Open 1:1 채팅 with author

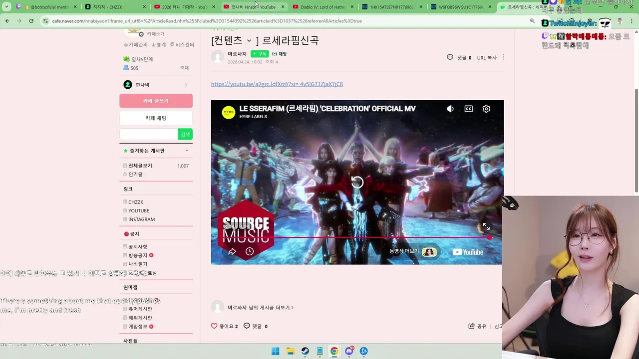279,54
